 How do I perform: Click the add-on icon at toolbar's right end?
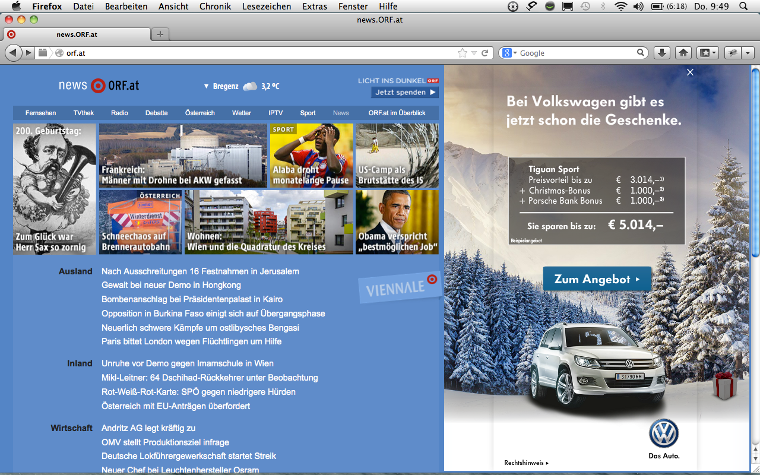(733, 53)
